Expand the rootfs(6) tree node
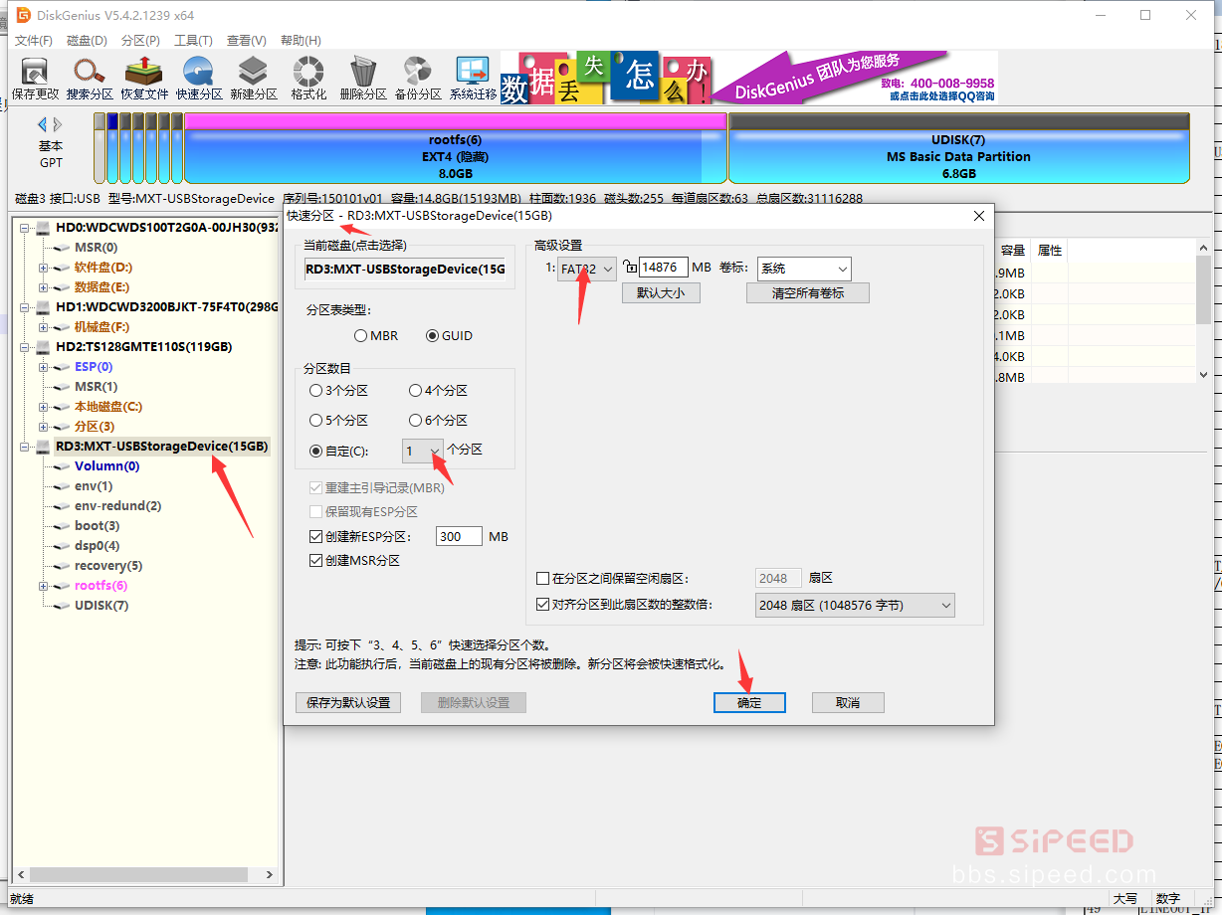The width and height of the screenshot is (1222, 915). click(43, 586)
